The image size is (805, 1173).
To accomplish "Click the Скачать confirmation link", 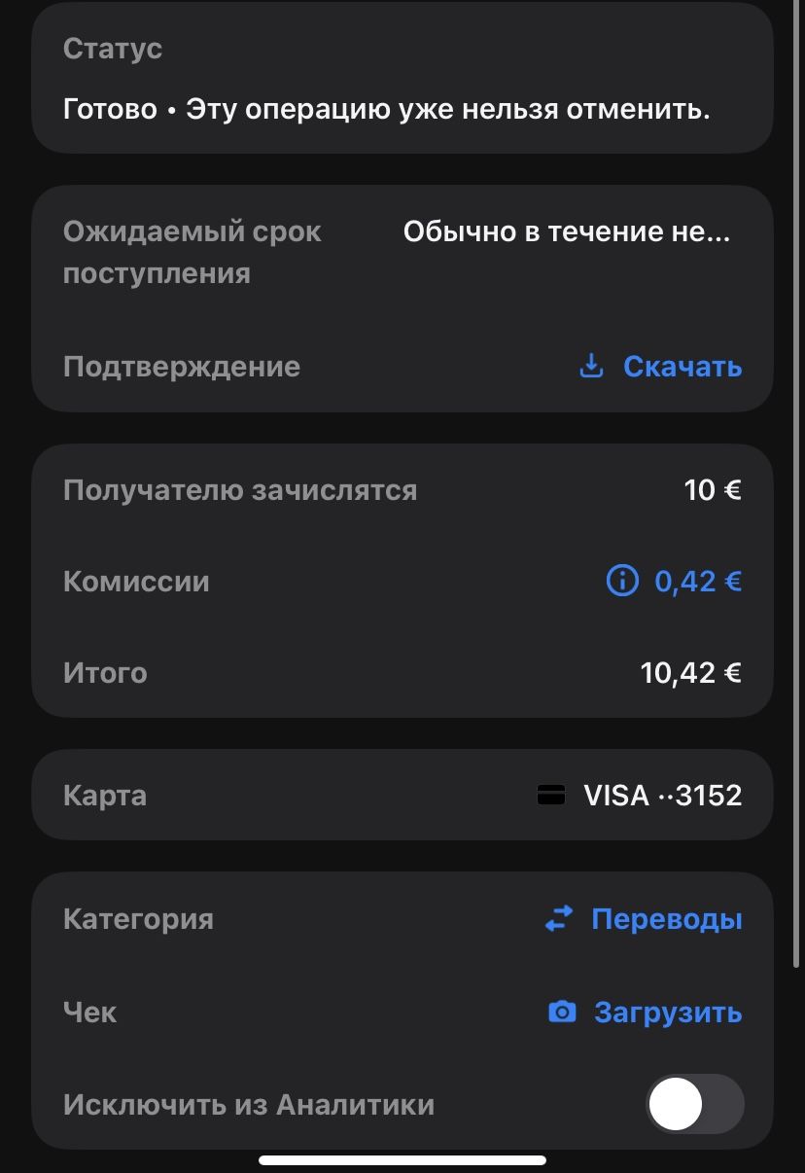I will tap(682, 367).
